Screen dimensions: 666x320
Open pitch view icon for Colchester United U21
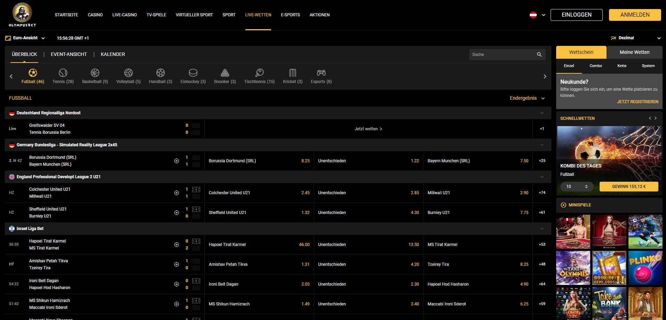point(196,189)
